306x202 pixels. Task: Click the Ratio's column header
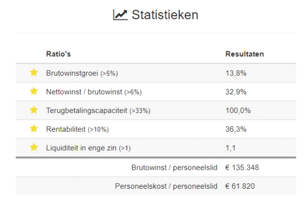[58, 54]
